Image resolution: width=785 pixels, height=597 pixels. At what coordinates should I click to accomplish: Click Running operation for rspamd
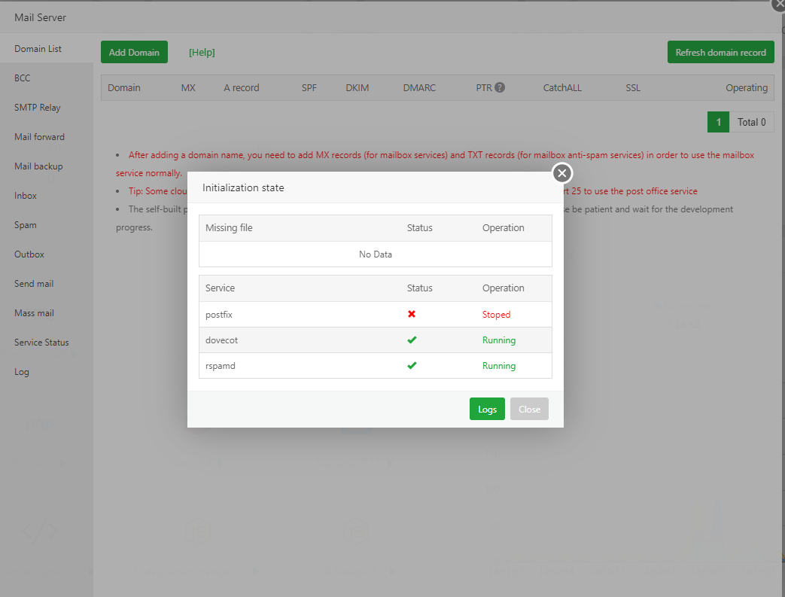coord(499,366)
